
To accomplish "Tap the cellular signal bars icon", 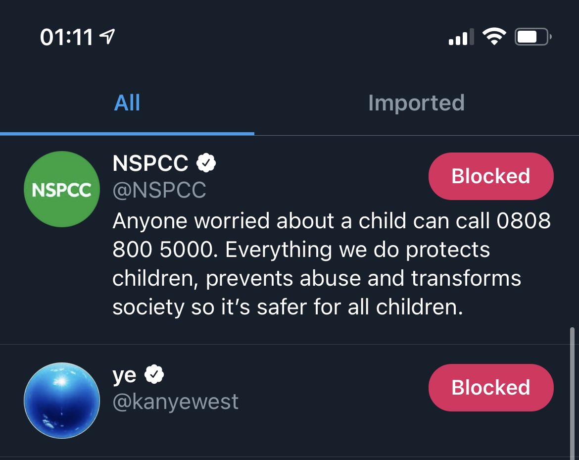I will click(460, 37).
